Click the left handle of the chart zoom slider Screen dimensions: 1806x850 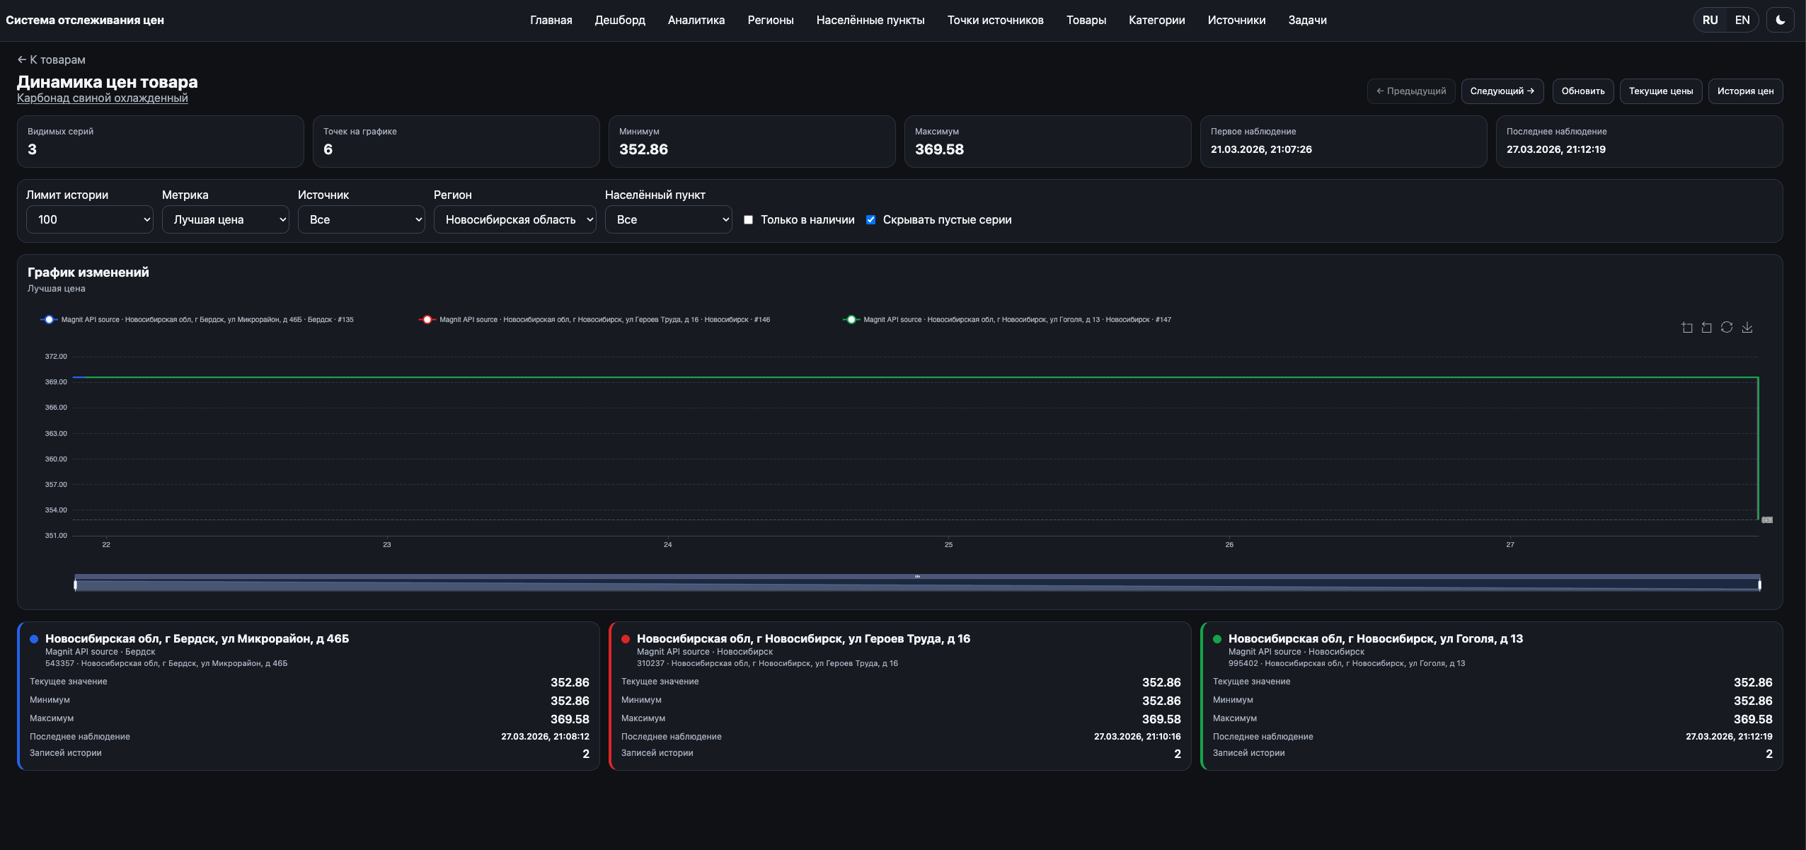coord(76,585)
